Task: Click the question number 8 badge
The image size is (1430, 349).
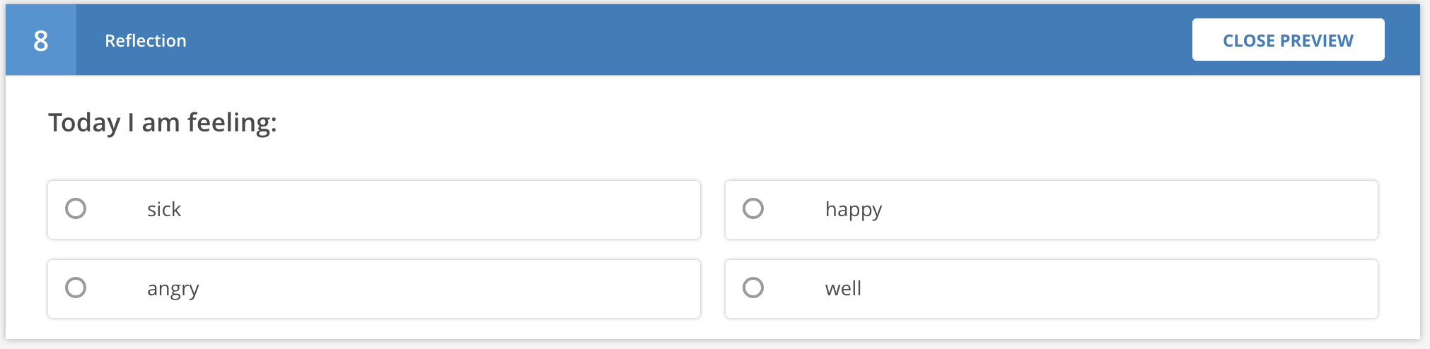Action: coord(41,40)
